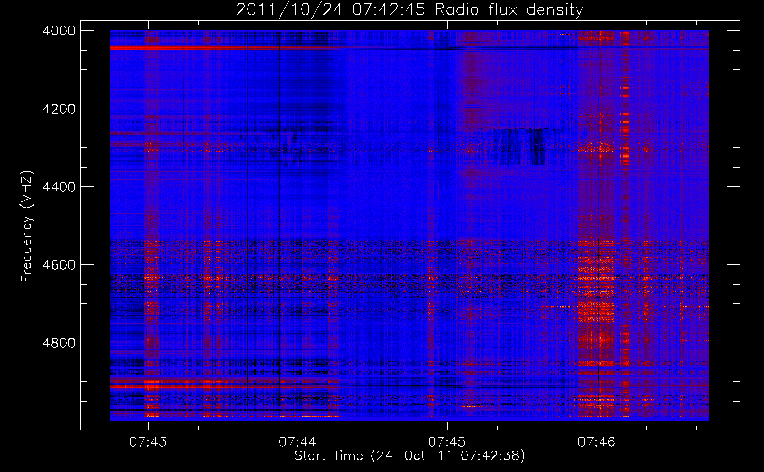
Task: Click the 07:45 time axis label
Action: click(447, 442)
